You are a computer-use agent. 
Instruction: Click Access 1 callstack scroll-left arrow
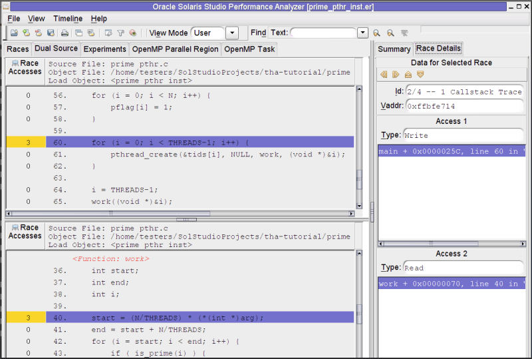381,244
